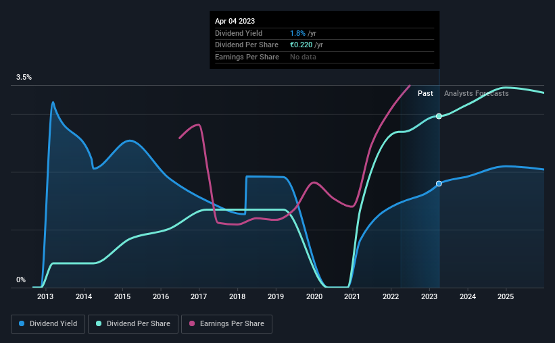555x343 pixels.
Task: Click the 'Earnings Per Share' tooltip row label
Action: pos(247,57)
